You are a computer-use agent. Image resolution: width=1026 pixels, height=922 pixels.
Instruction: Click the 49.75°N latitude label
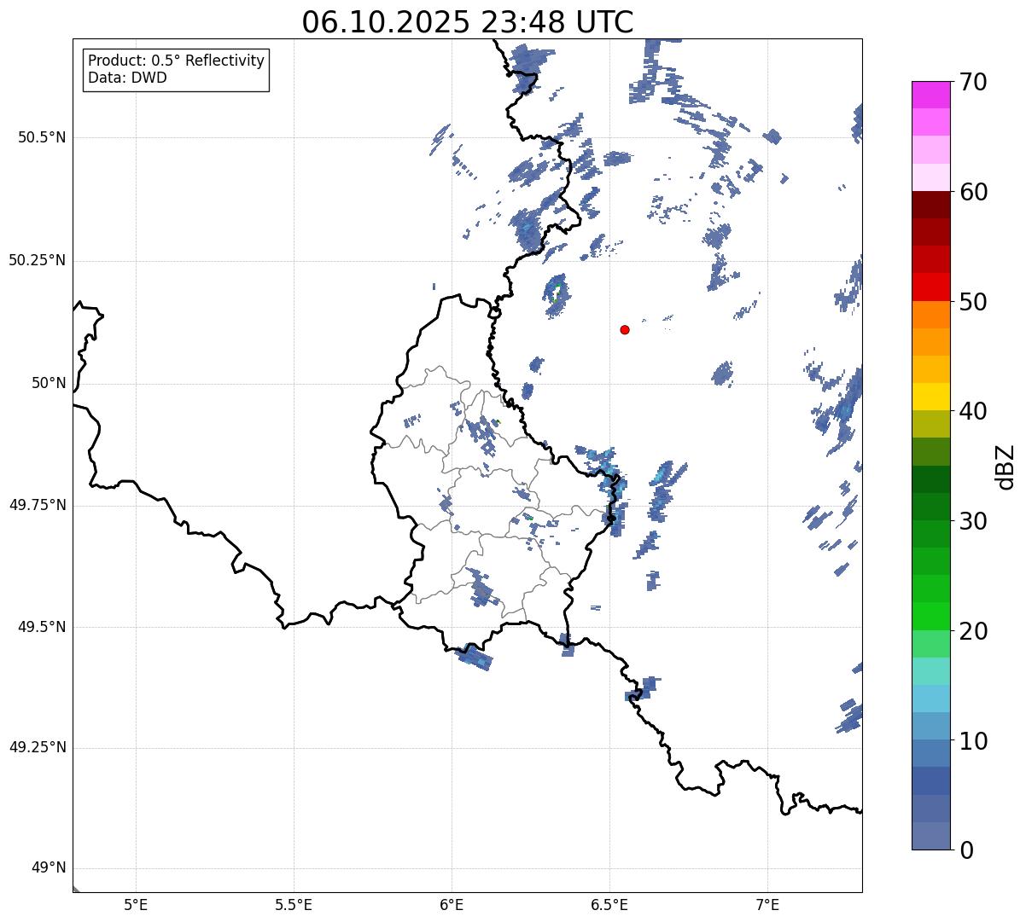tap(38, 505)
